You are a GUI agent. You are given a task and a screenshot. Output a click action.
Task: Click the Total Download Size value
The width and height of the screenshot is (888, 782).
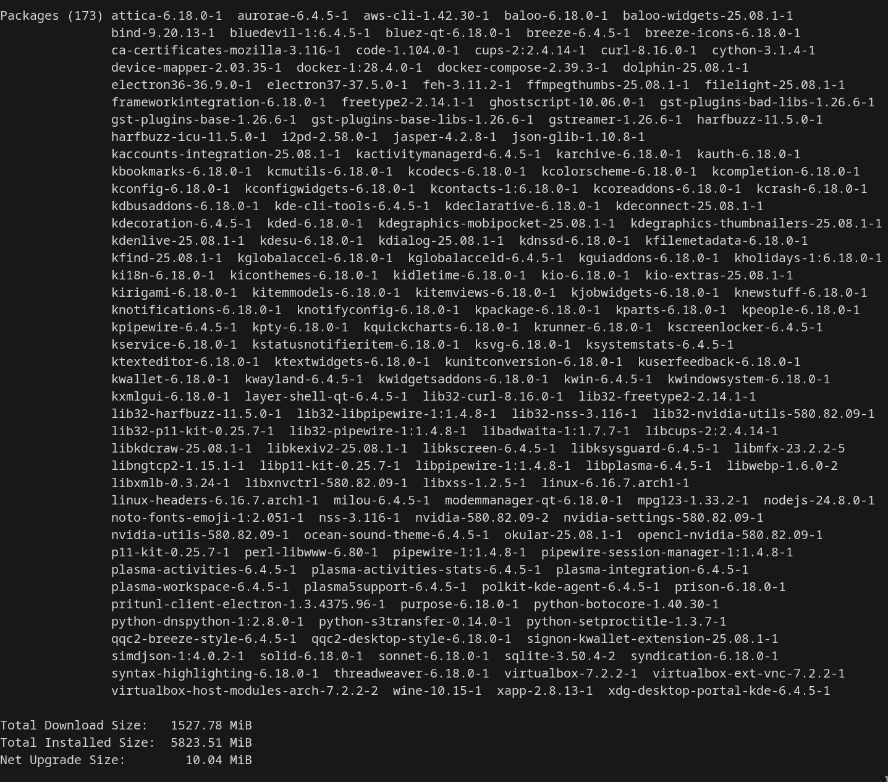pyautogui.click(x=211, y=725)
